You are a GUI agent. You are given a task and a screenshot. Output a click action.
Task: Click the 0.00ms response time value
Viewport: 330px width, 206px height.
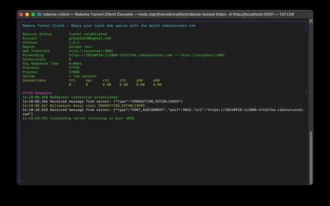pos(75,64)
